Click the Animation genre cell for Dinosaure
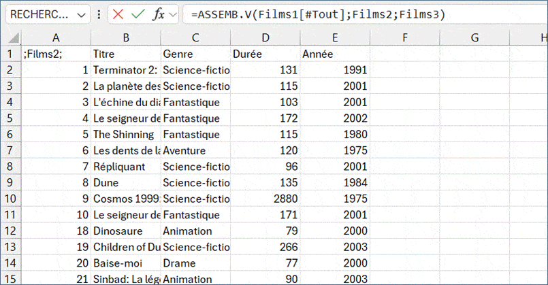548x285 pixels. 195,231
